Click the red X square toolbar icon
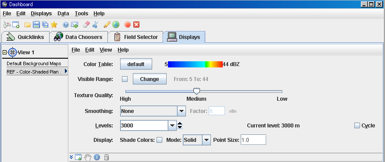The height and width of the screenshot is (162, 385). pos(136,25)
